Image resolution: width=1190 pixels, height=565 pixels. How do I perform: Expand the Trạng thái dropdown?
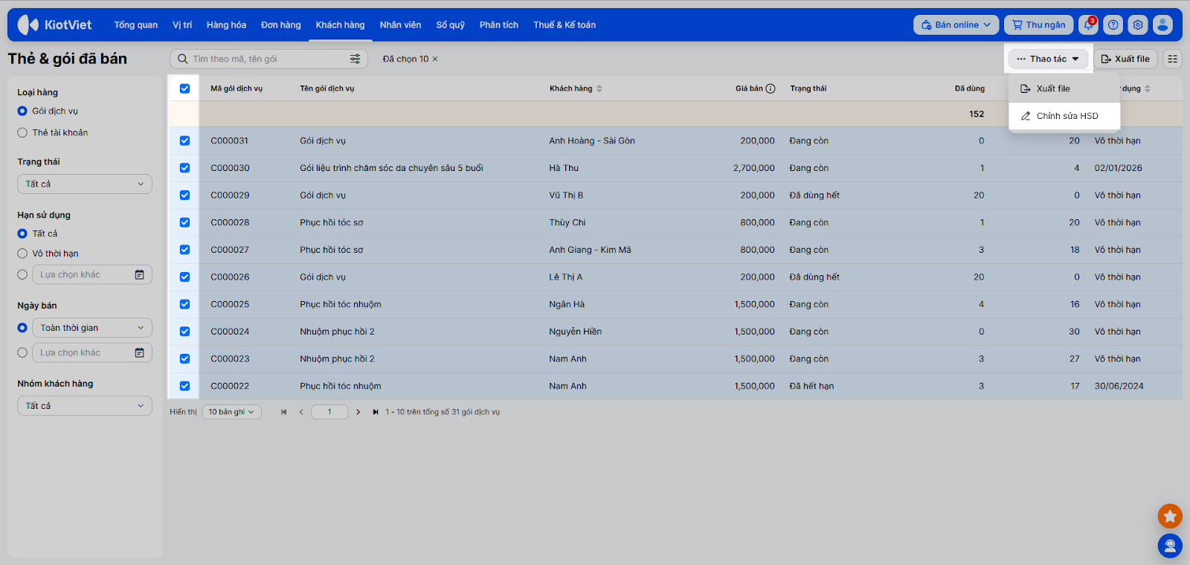point(85,184)
